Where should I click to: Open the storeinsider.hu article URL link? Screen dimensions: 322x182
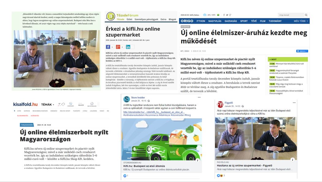154,112
